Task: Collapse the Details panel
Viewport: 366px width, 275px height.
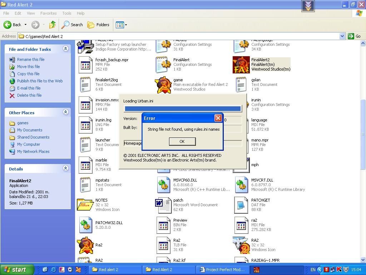Action: click(66, 168)
